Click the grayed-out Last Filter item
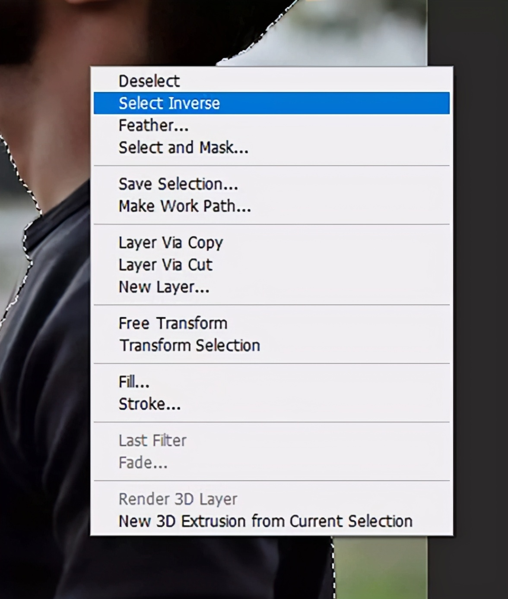The height and width of the screenshot is (599, 508). tap(152, 441)
